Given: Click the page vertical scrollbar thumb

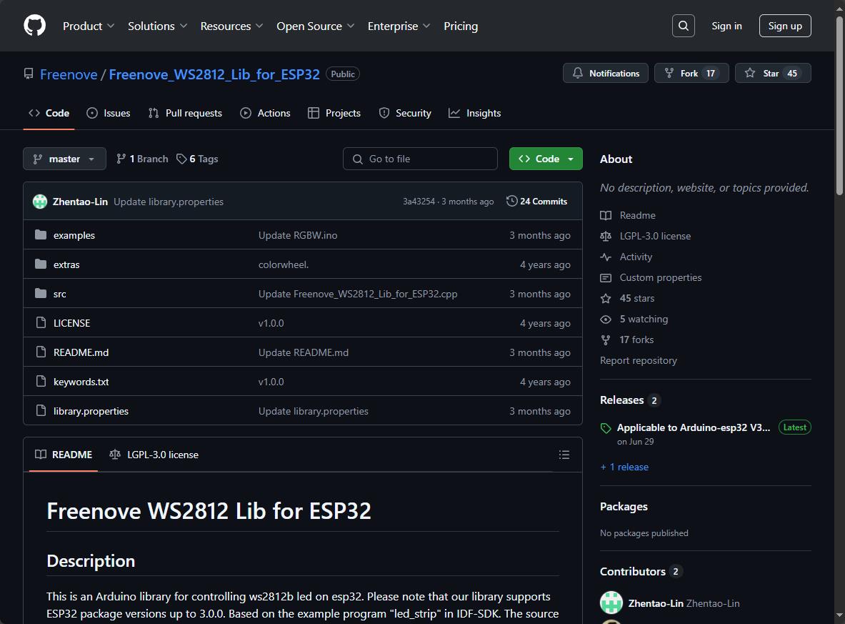Looking at the screenshot, I should pyautogui.click(x=839, y=105).
